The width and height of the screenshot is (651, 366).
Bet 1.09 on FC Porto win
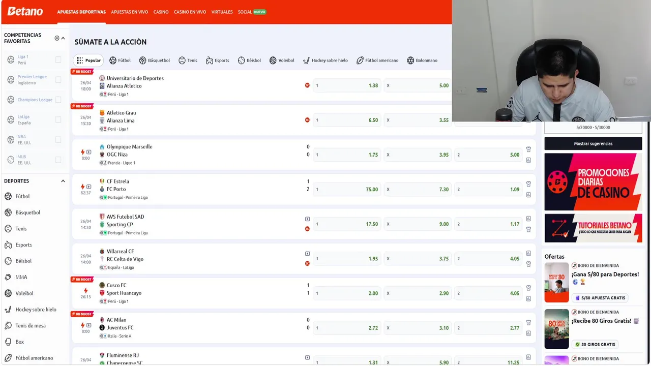tap(488, 190)
